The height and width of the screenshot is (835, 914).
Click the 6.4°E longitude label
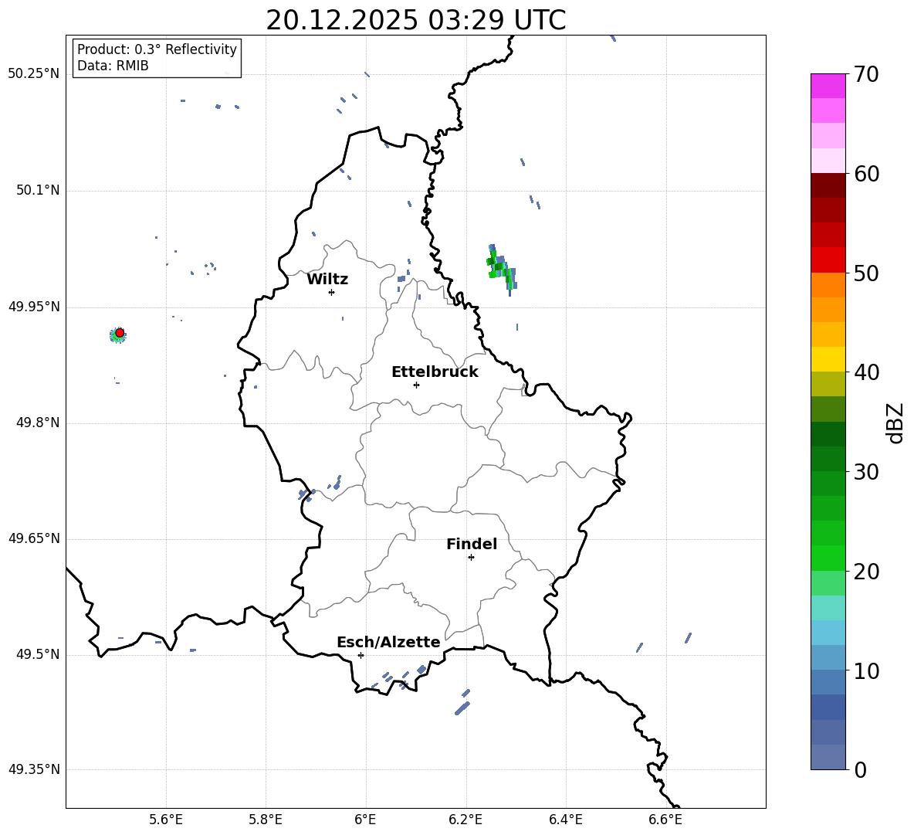pos(565,820)
